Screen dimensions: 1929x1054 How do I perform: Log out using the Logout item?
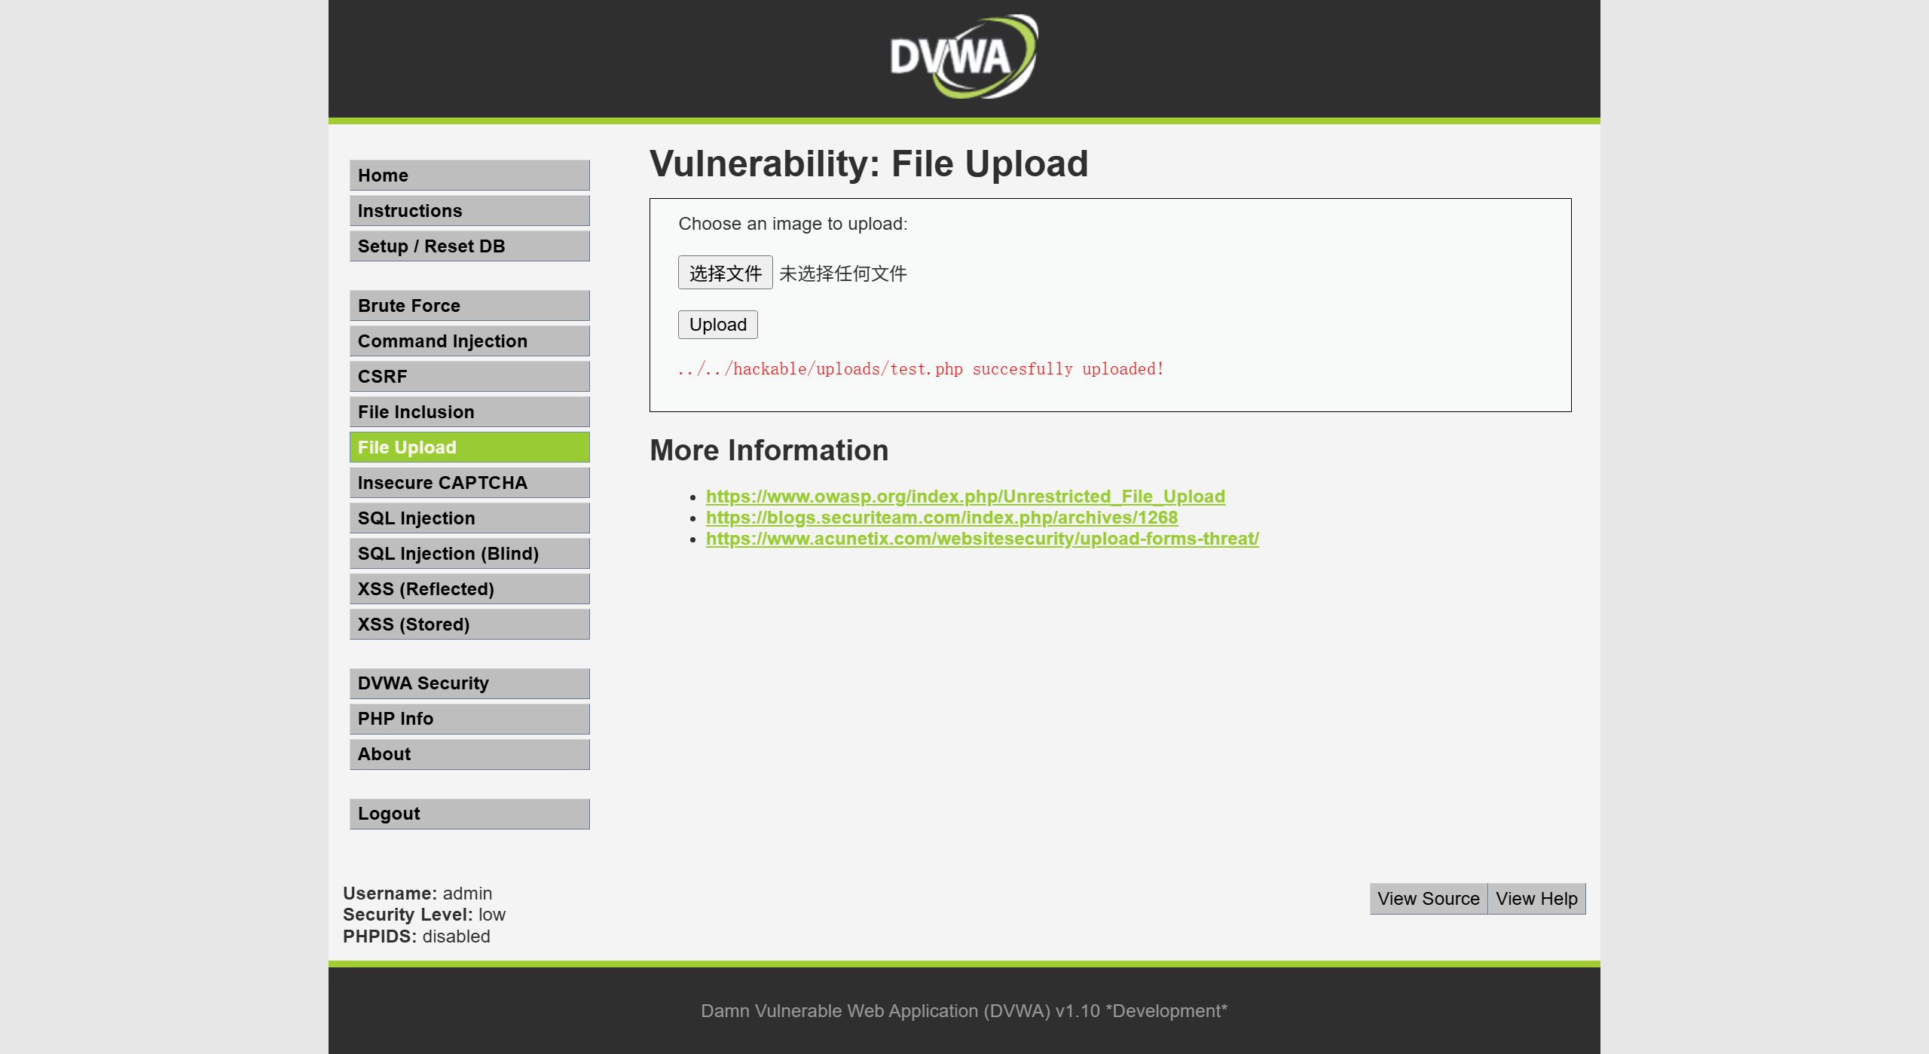(x=469, y=814)
